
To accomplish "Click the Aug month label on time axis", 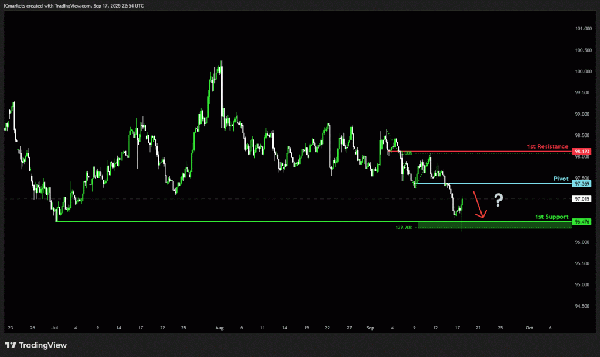I will 219,328.
